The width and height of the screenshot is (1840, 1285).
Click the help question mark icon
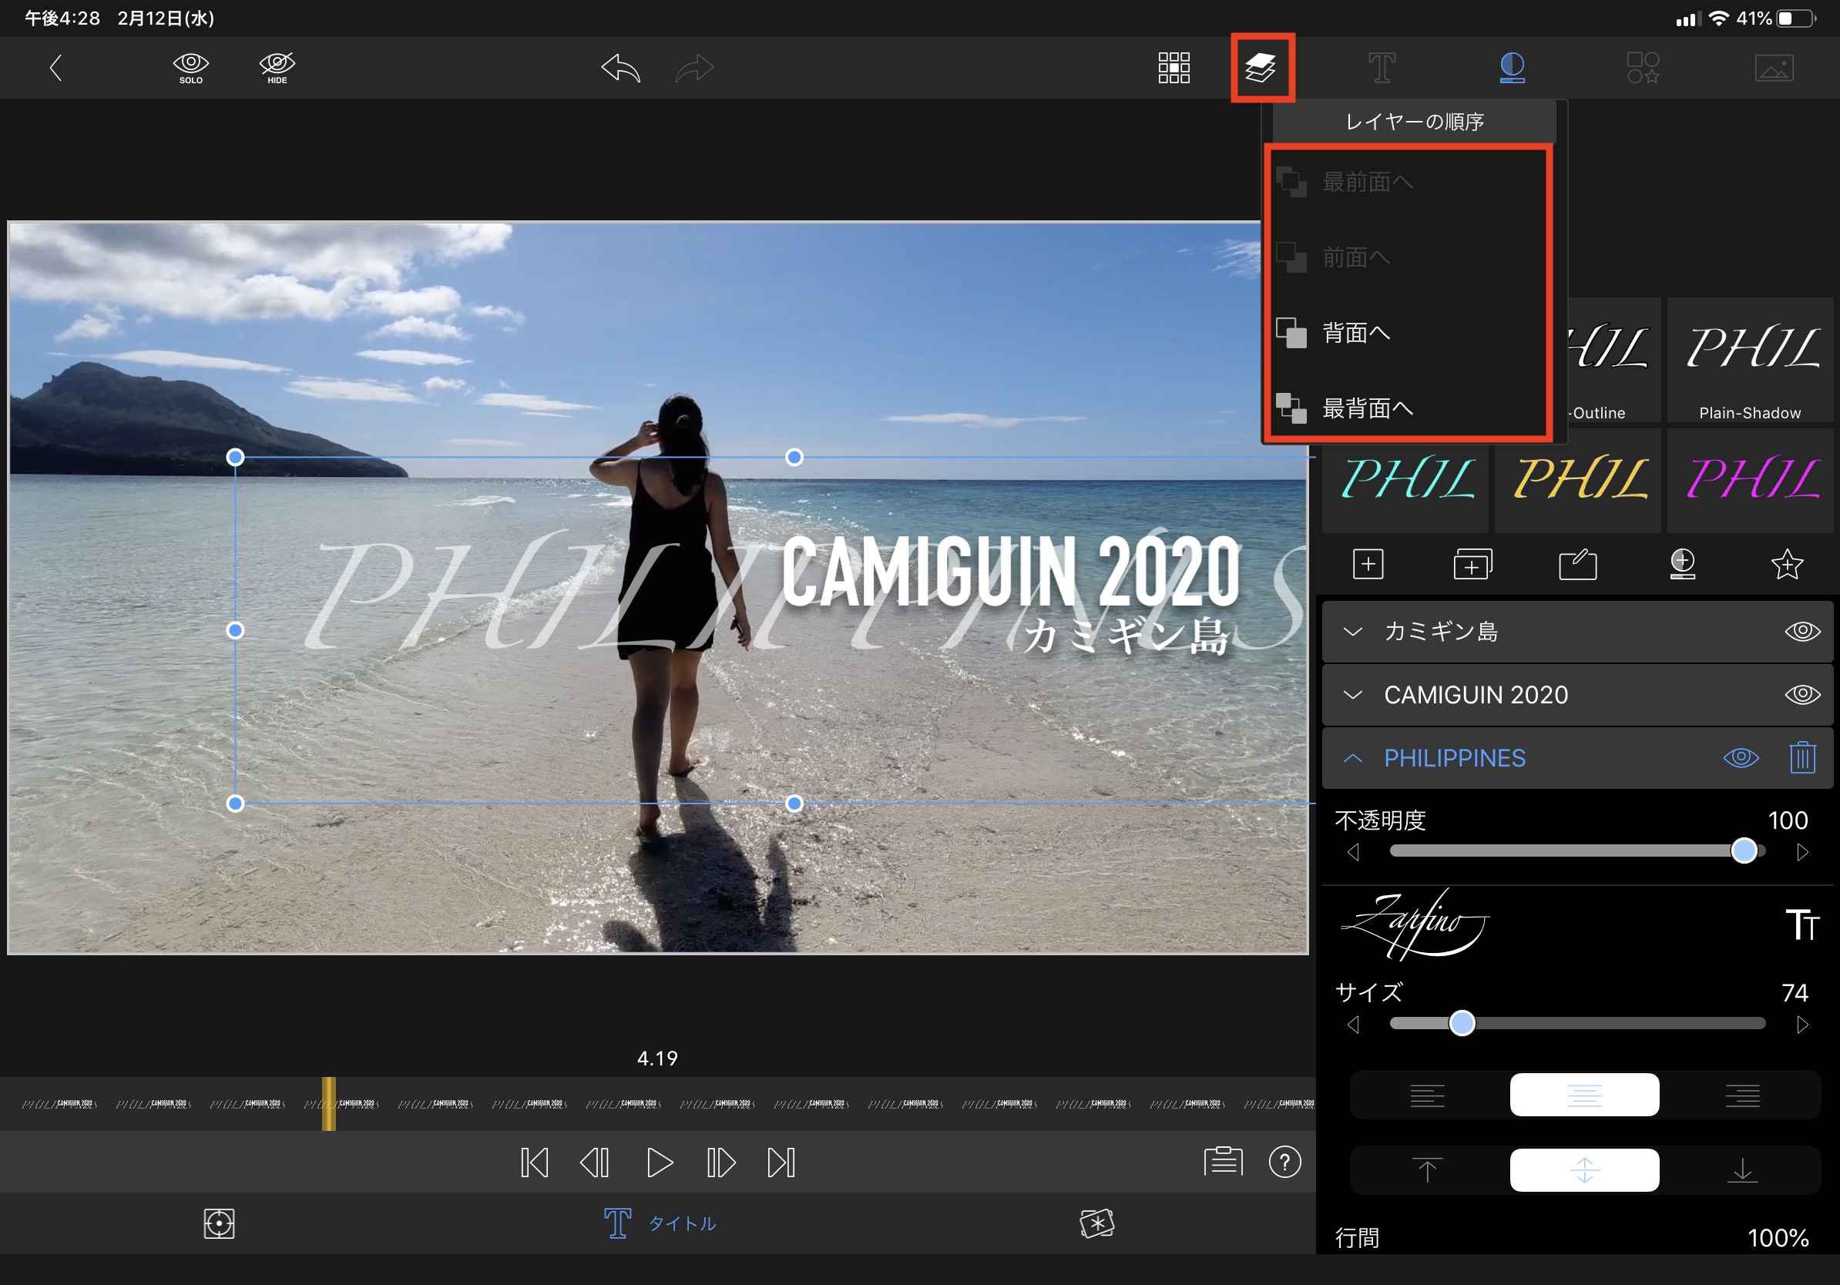click(1284, 1162)
